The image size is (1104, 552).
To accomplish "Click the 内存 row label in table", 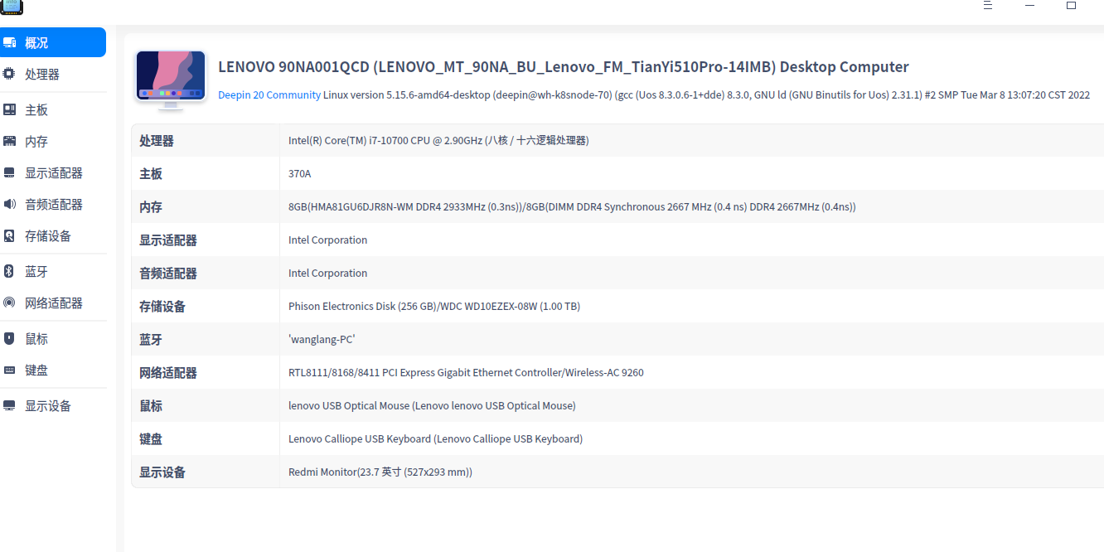I will tap(151, 207).
